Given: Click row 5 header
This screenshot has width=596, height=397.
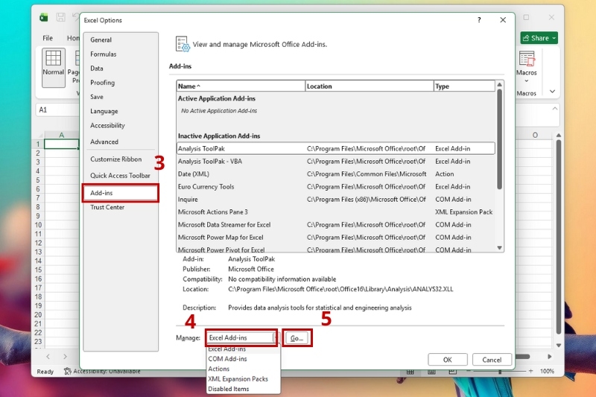Looking at the screenshot, I should [x=38, y=180].
